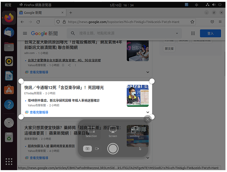Click the shield tracking protection icon
227x172 pixels.
58,22
